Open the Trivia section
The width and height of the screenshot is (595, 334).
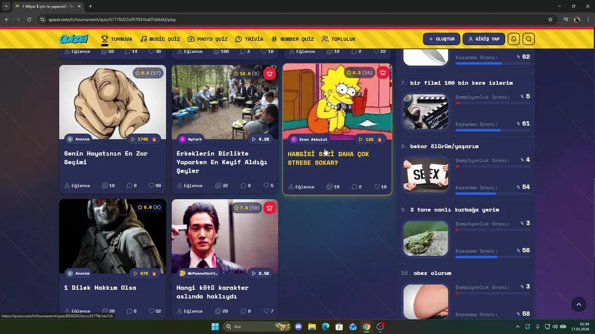249,39
